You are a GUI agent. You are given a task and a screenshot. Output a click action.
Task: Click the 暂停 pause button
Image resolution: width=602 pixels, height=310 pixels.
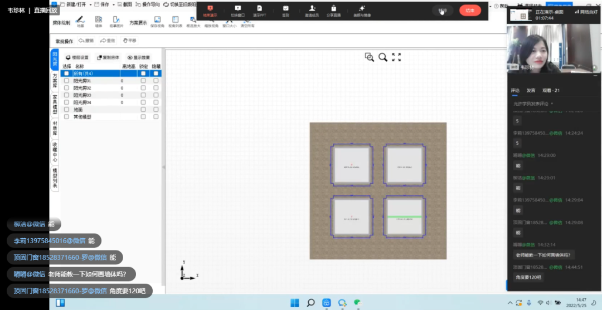[443, 11]
